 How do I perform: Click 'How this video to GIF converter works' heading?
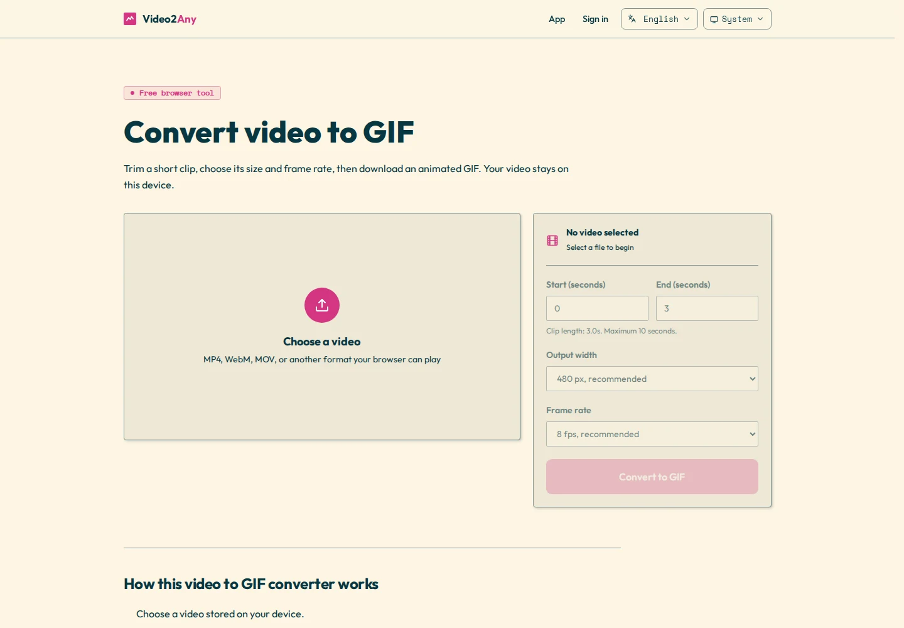point(251,584)
